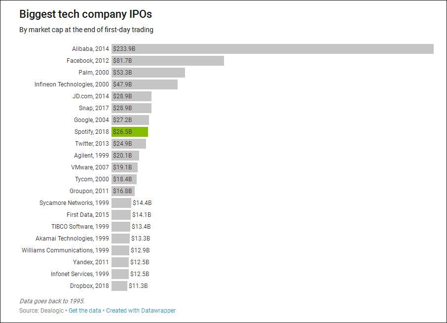This screenshot has height=323, width=447.
Task: Select the Google 2004 bar
Action: coord(130,120)
